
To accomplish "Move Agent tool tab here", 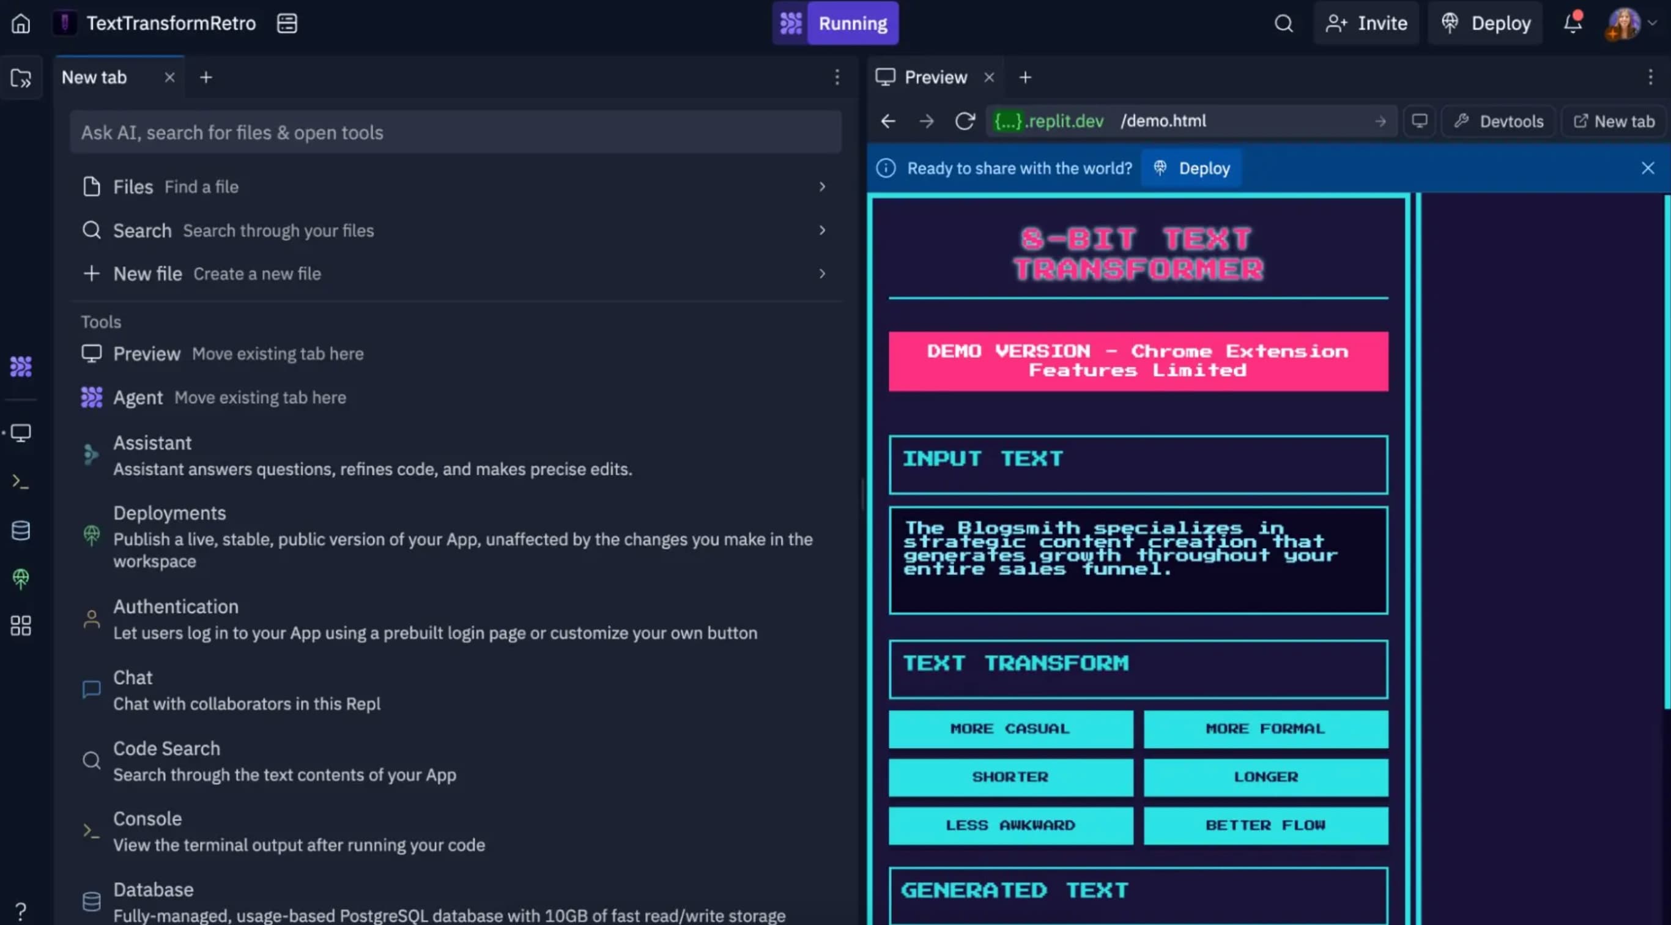I will [x=456, y=398].
